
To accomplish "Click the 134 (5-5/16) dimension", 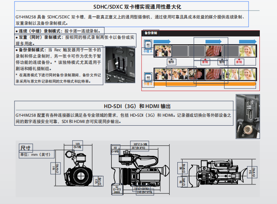I will click(252, 172).
